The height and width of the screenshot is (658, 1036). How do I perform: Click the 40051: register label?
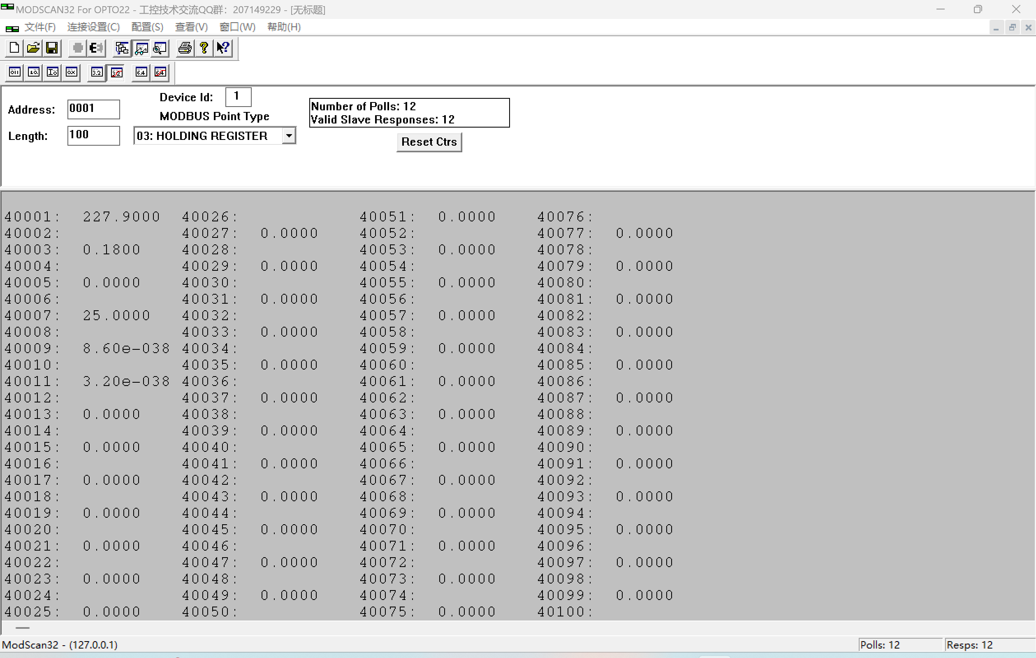click(x=387, y=216)
